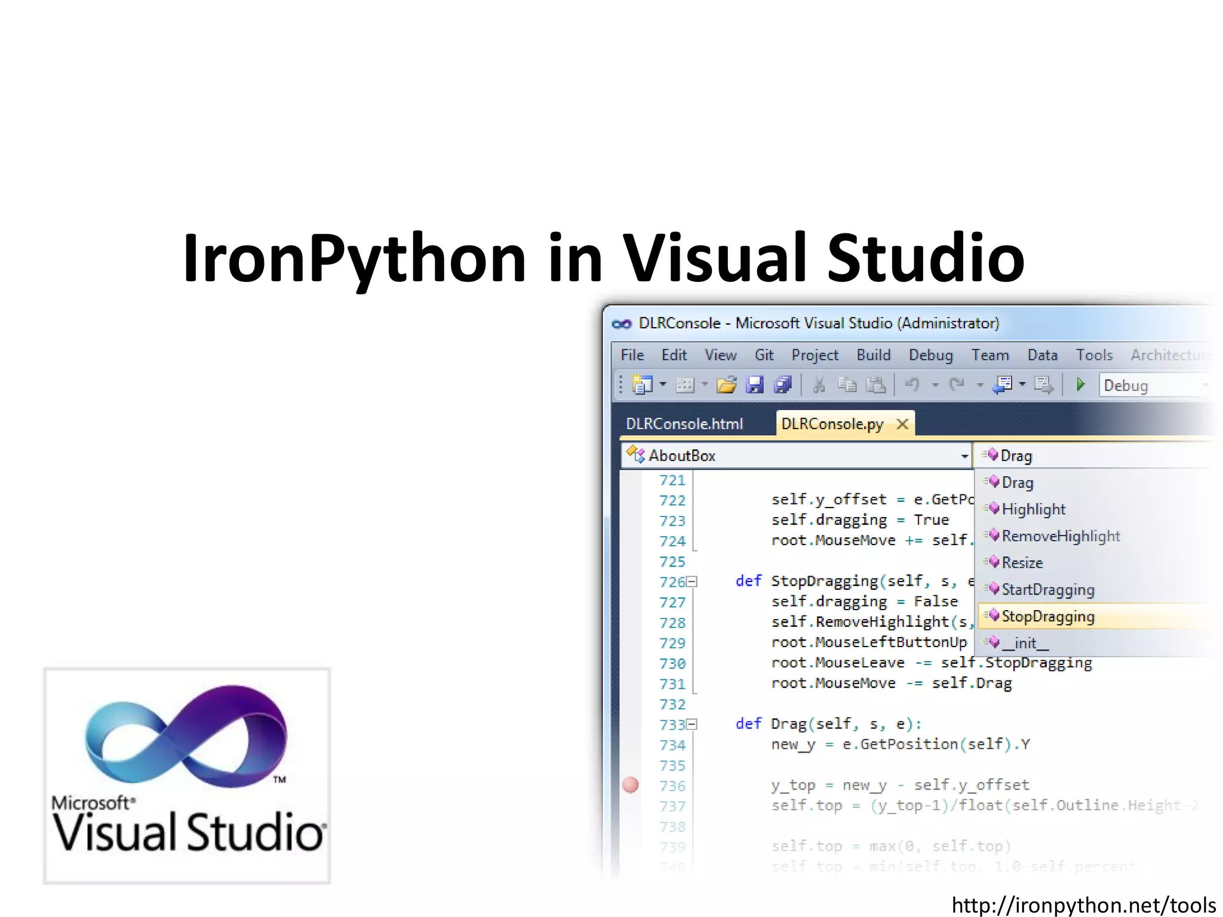Screen dimensions: 1223x917
Task: Open the Debug configuration combo box
Action: pyautogui.click(x=1157, y=386)
